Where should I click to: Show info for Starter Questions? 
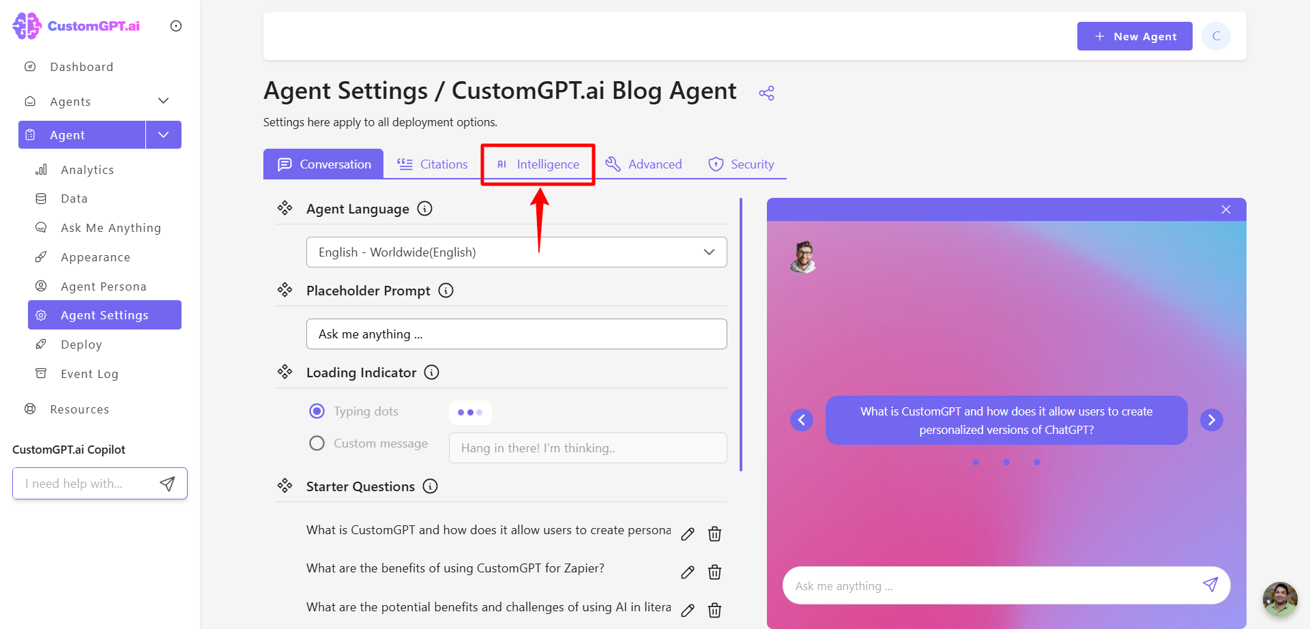pyautogui.click(x=430, y=486)
